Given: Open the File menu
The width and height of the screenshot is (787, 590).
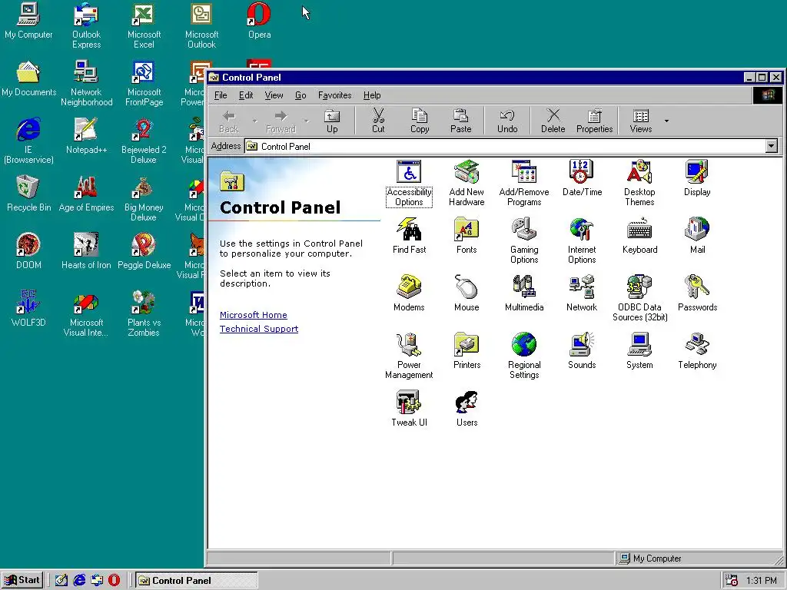Looking at the screenshot, I should 221,95.
